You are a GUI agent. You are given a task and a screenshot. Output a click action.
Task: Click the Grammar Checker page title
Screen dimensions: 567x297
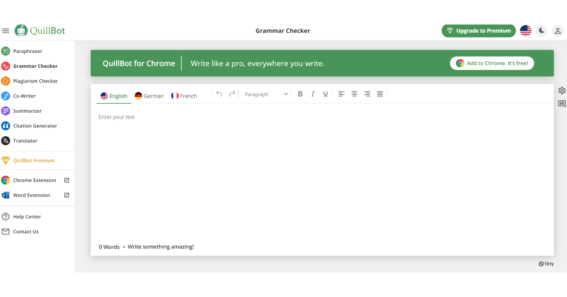283,31
